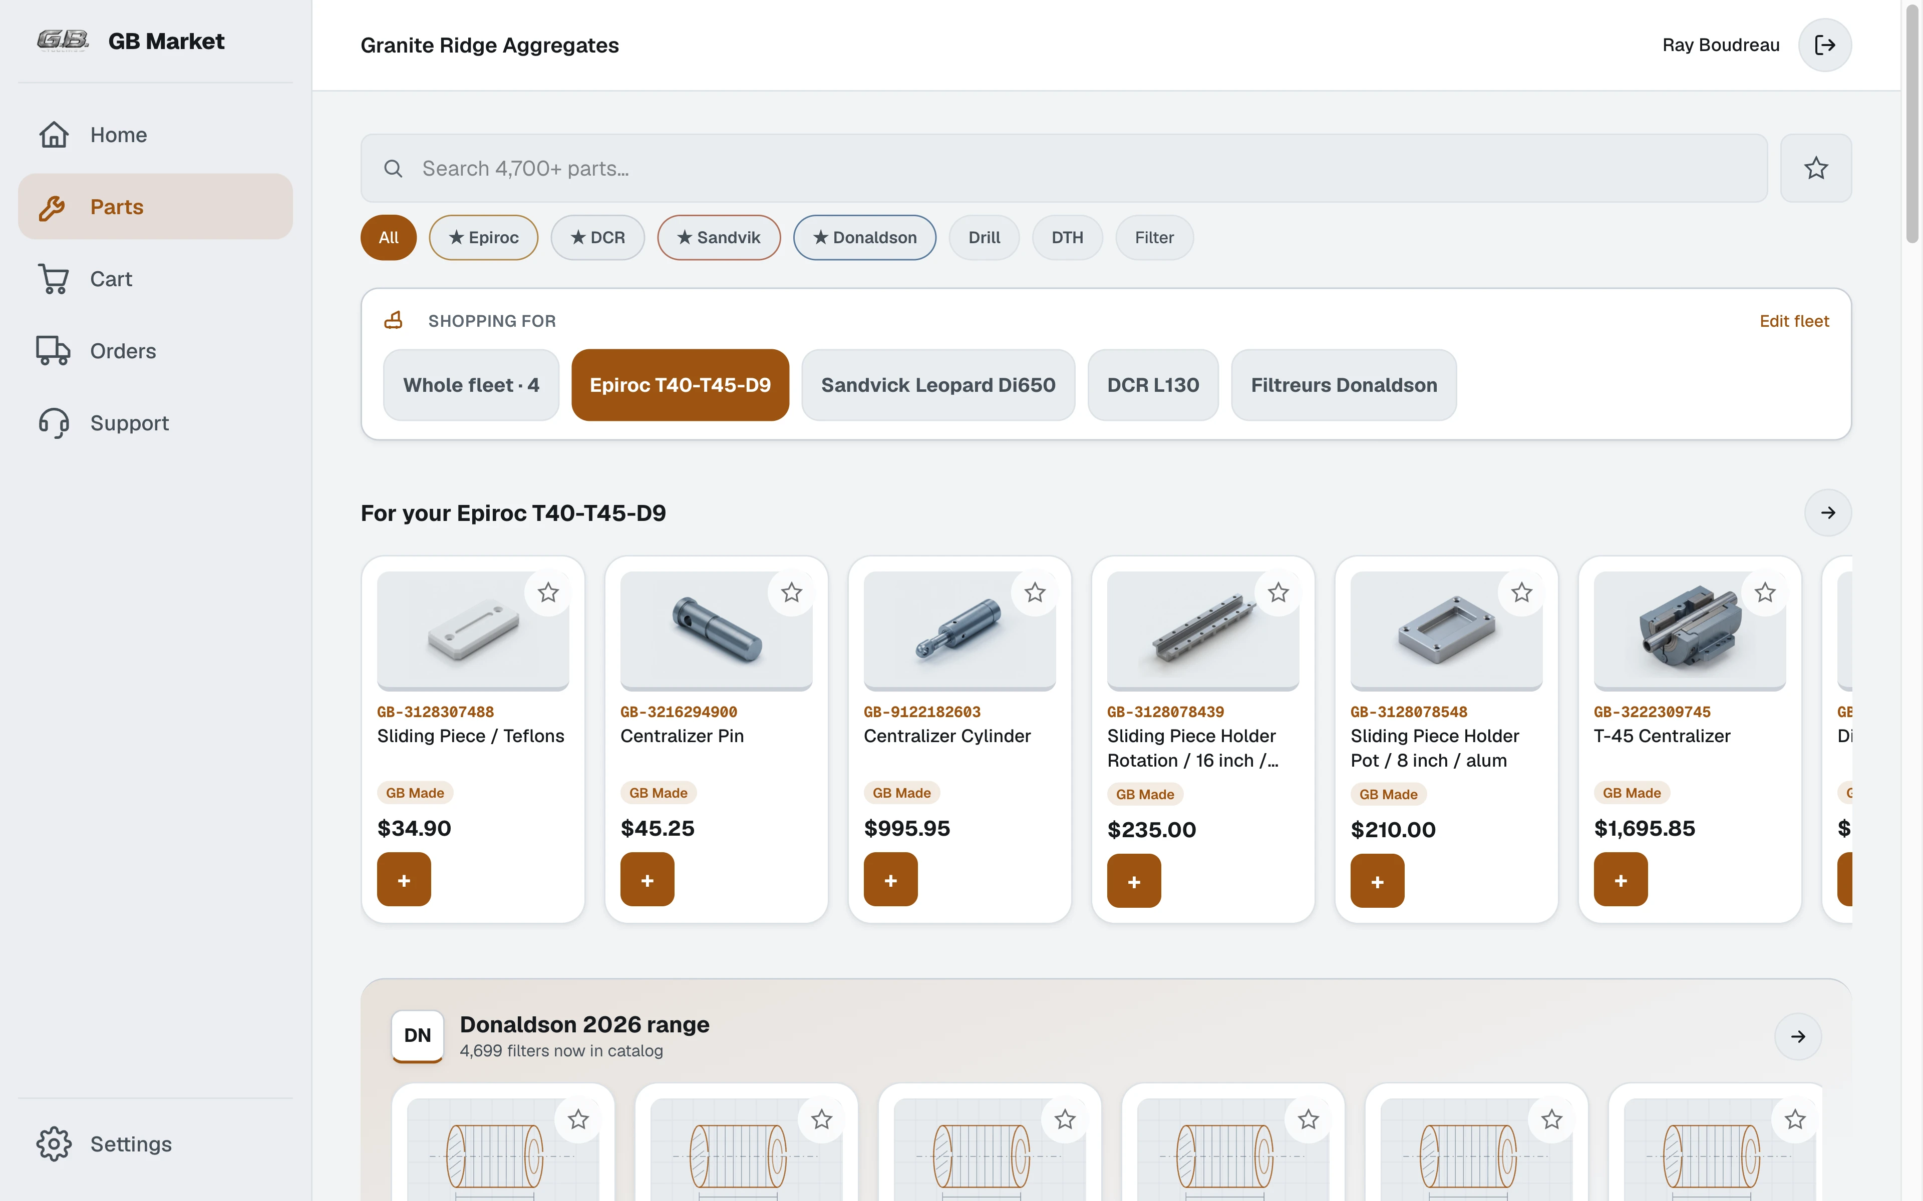
Task: Select Parts in the sidebar
Action: point(155,207)
